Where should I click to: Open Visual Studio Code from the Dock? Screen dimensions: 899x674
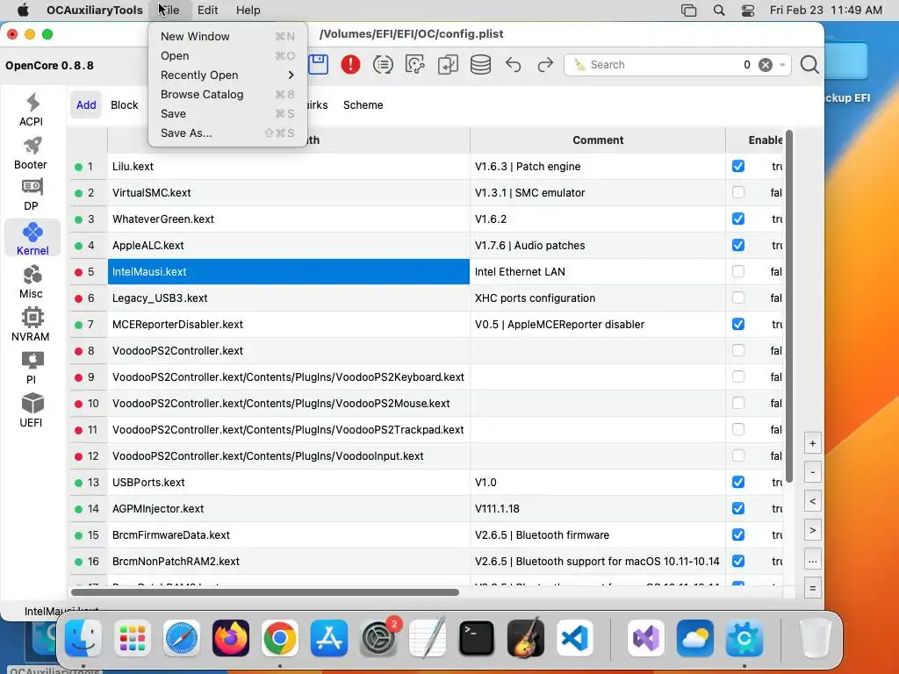point(575,637)
